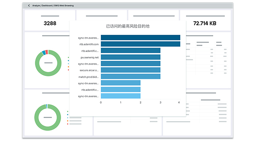257x144 pixels.
Task: Select the rtb.adentifi.c... bar reaching 3
Action: (131, 50)
